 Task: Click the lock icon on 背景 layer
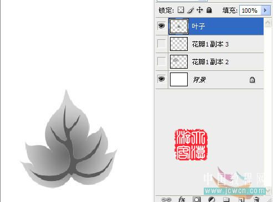coord(252,80)
